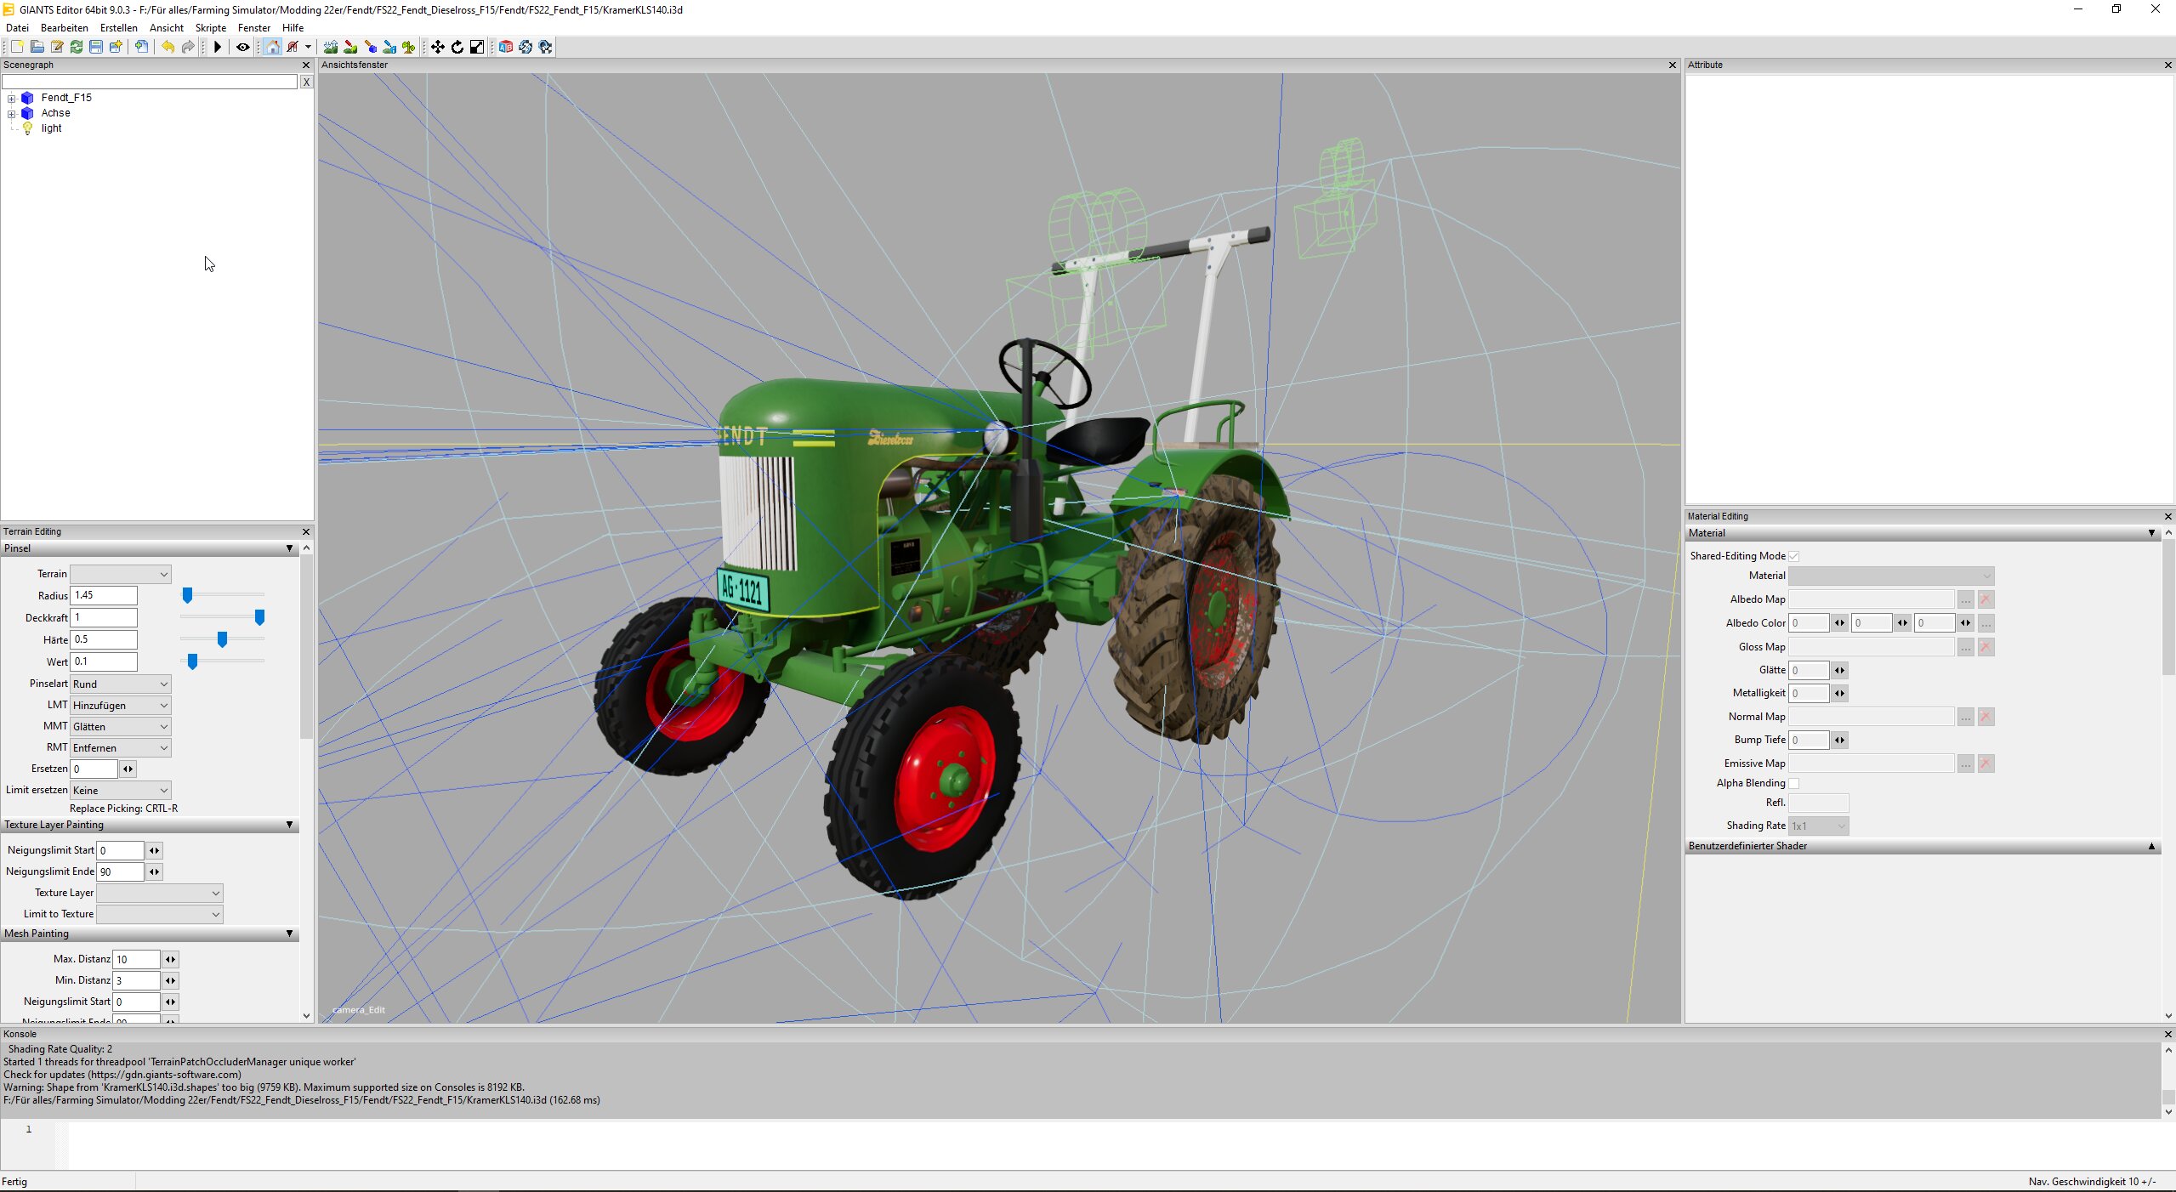Click the eye visibility icon in toolbar
The image size is (2176, 1192).
pyautogui.click(x=243, y=48)
